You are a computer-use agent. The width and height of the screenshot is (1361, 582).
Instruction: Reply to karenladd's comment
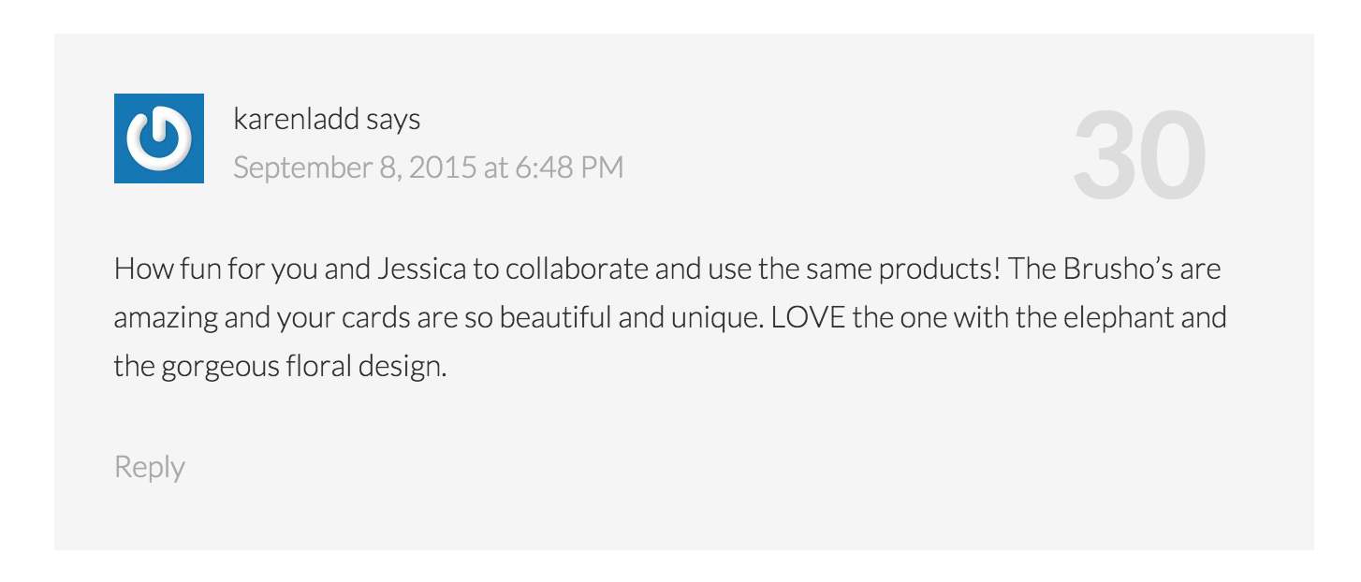click(150, 467)
